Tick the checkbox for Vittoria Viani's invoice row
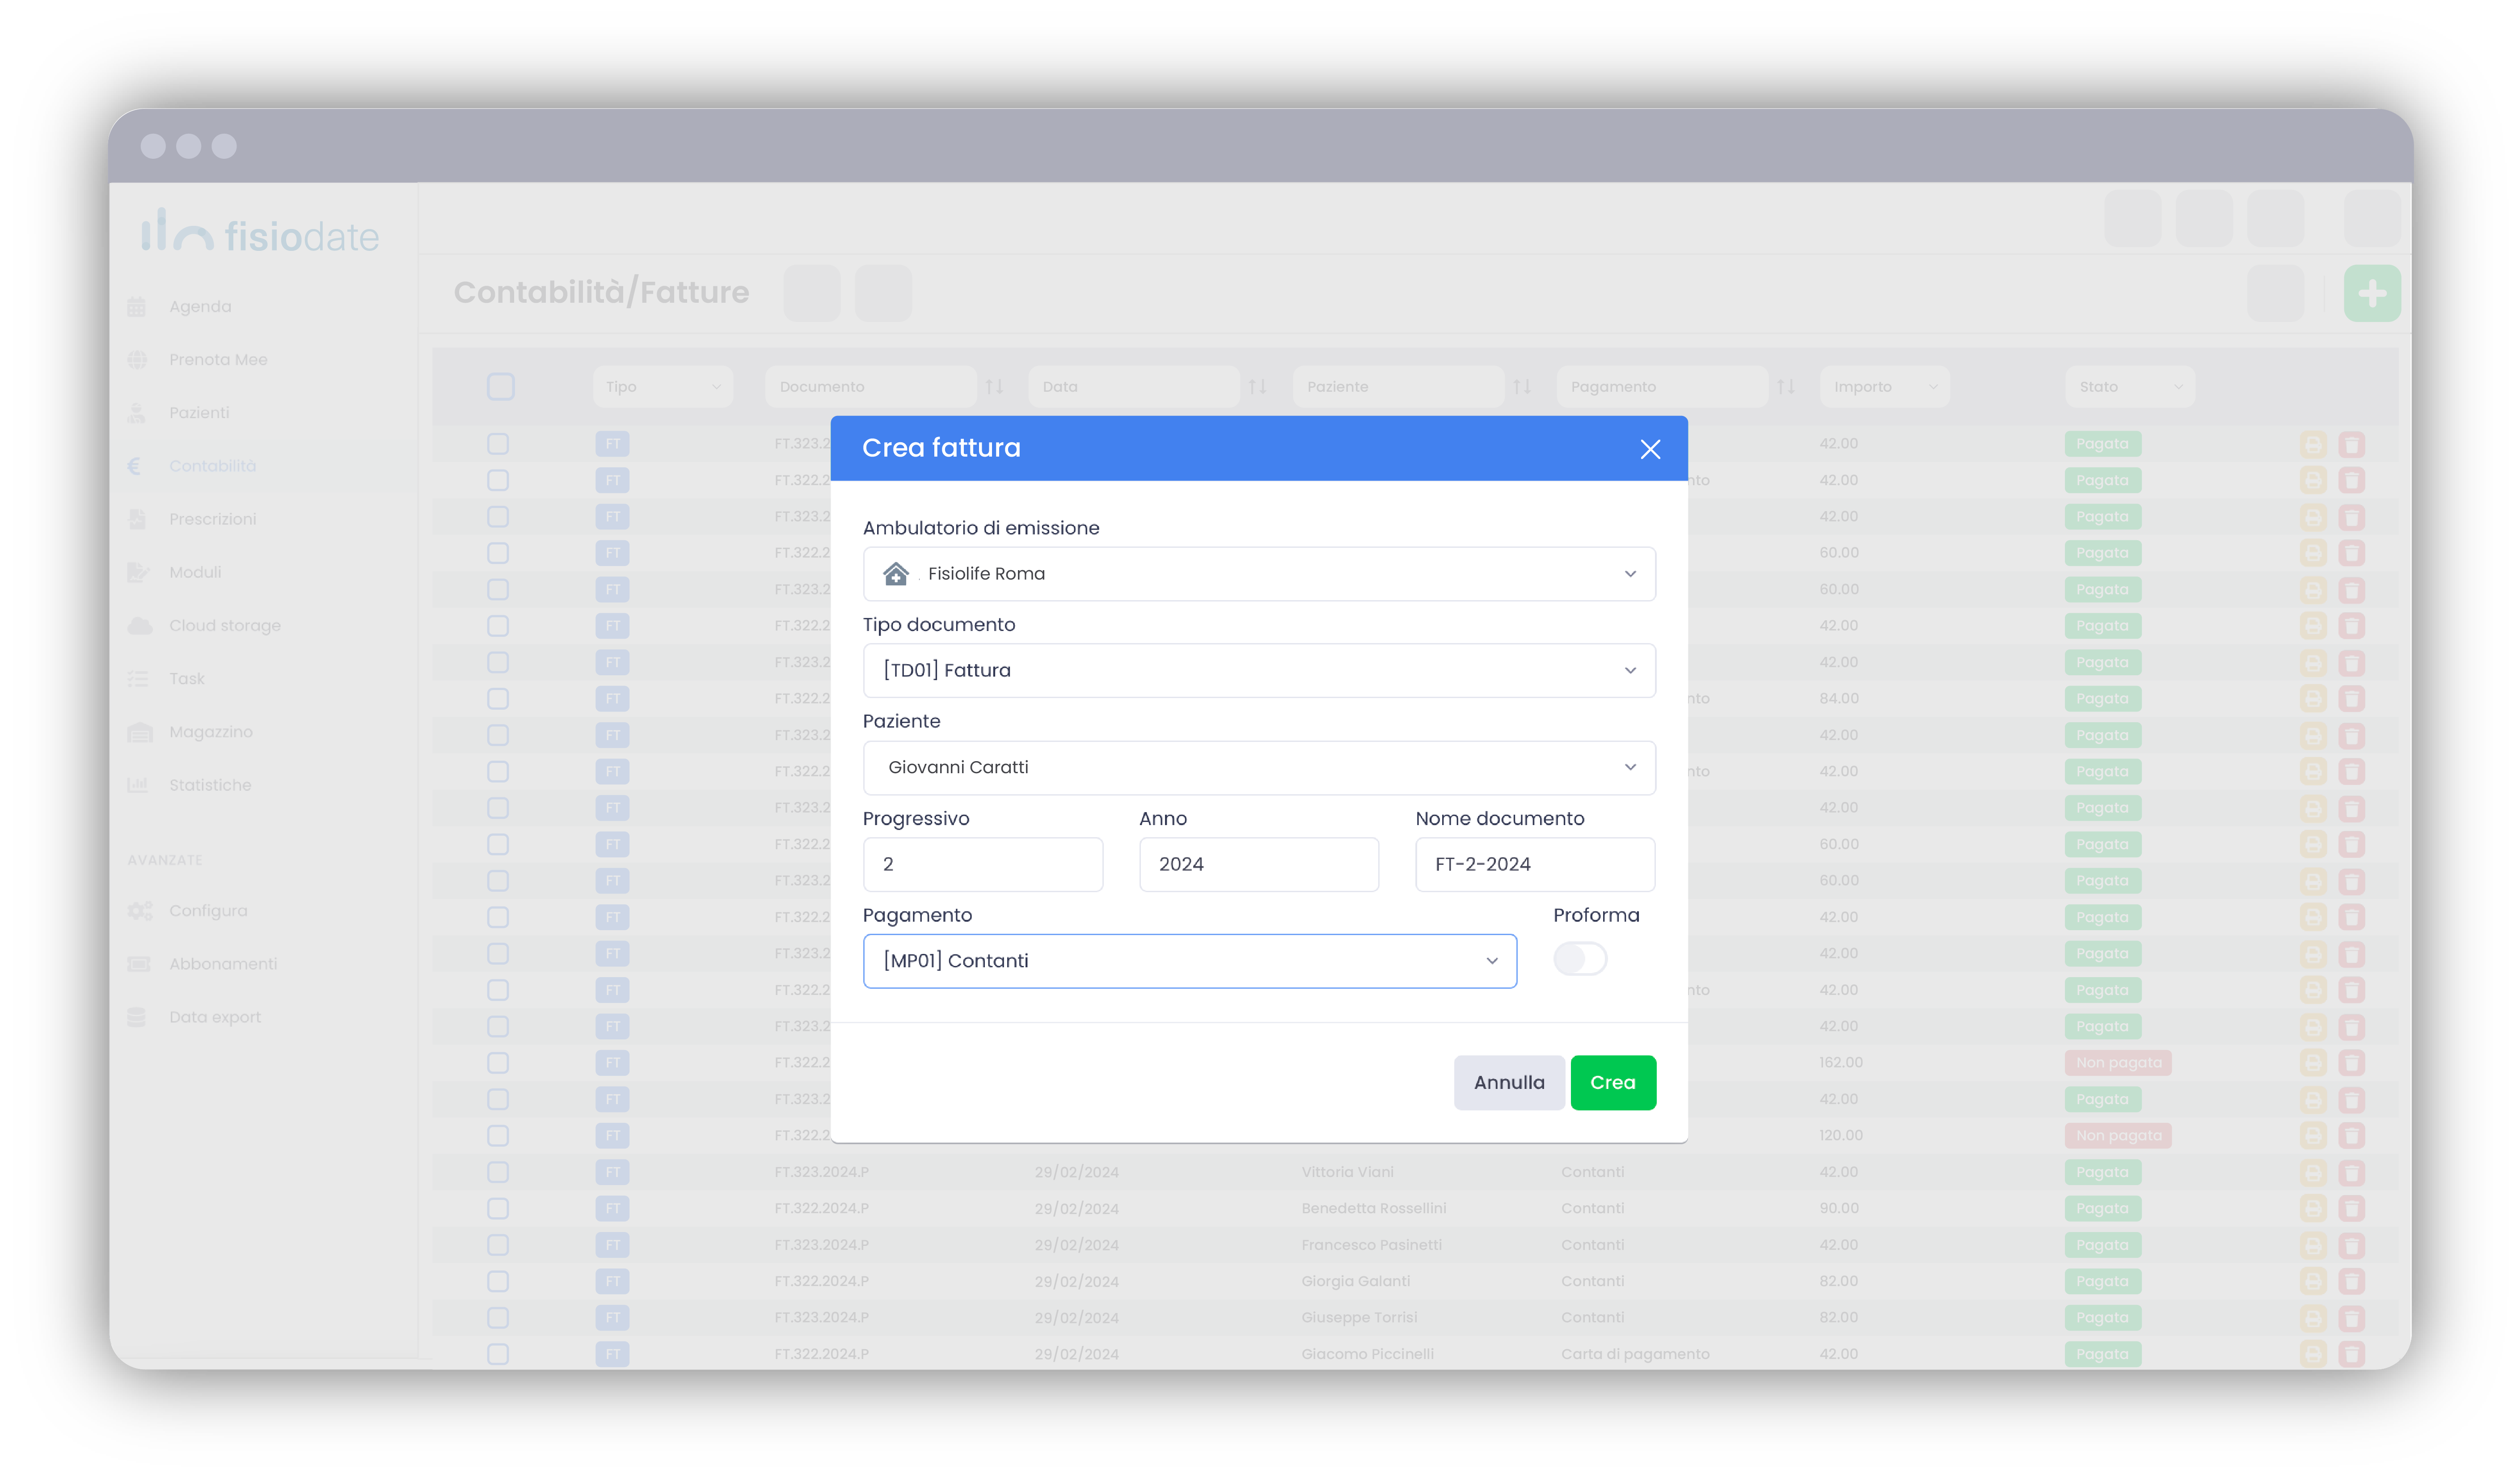This screenshot has width=2520, height=1478. coord(498,1172)
